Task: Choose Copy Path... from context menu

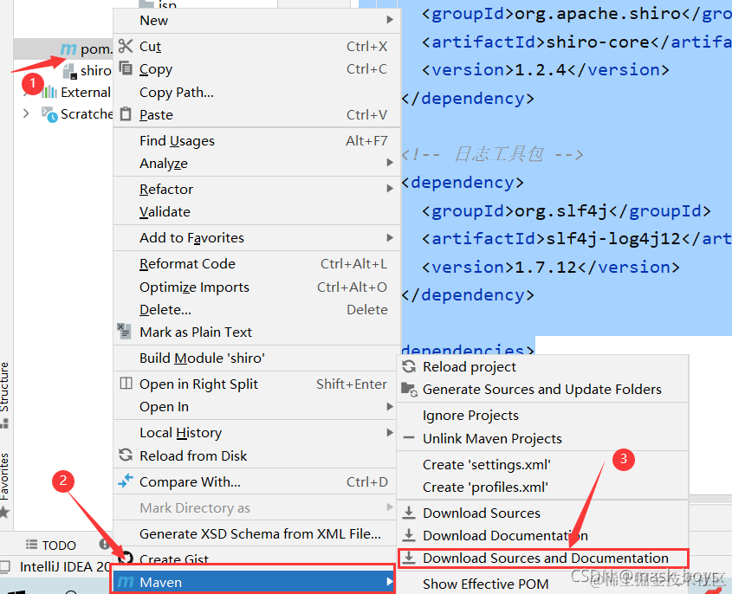Action: coord(256,93)
